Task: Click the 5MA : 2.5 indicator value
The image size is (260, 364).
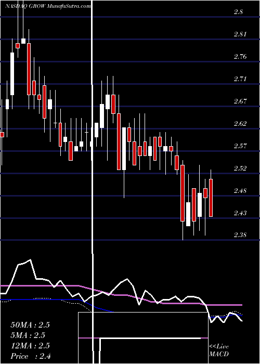Action: (x=28, y=335)
